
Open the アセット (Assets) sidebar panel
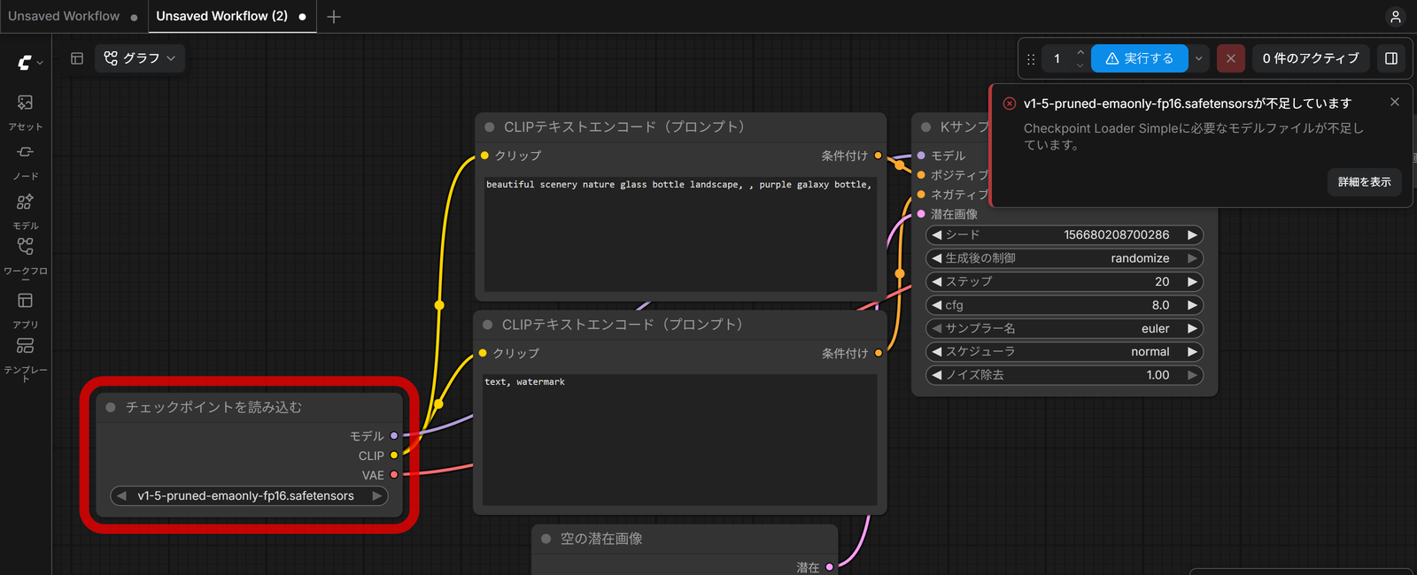coord(25,112)
